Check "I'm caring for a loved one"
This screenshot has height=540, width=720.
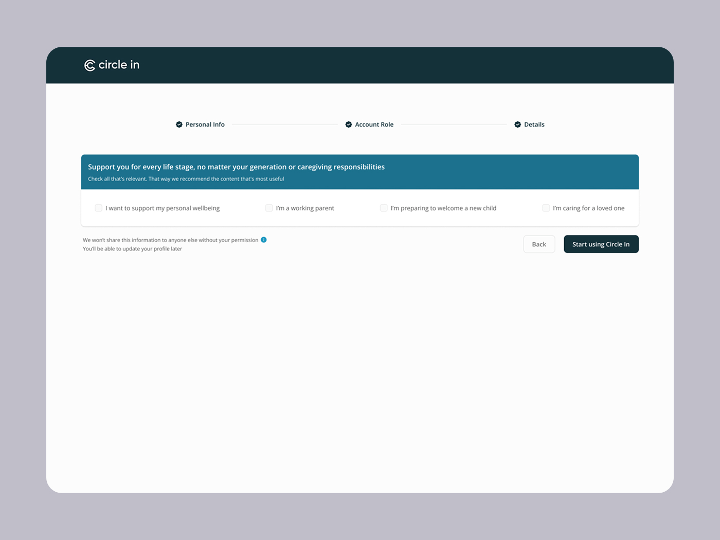coord(546,208)
